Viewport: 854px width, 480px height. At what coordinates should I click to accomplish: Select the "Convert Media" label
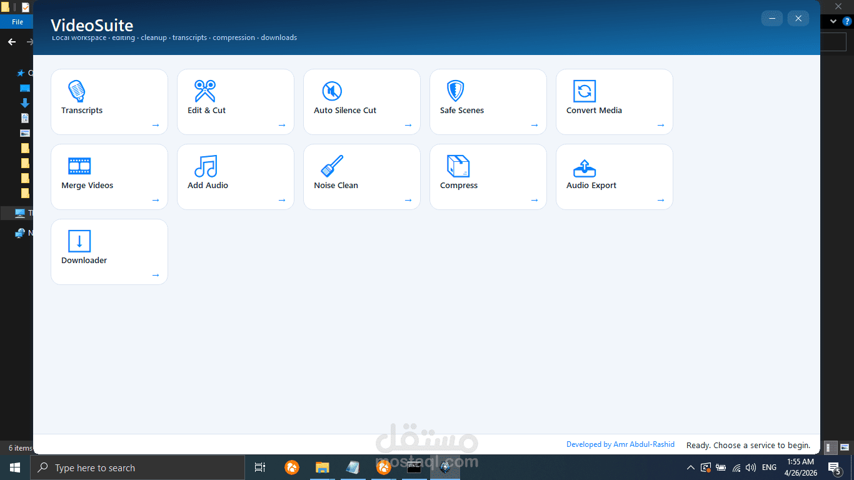click(x=594, y=111)
